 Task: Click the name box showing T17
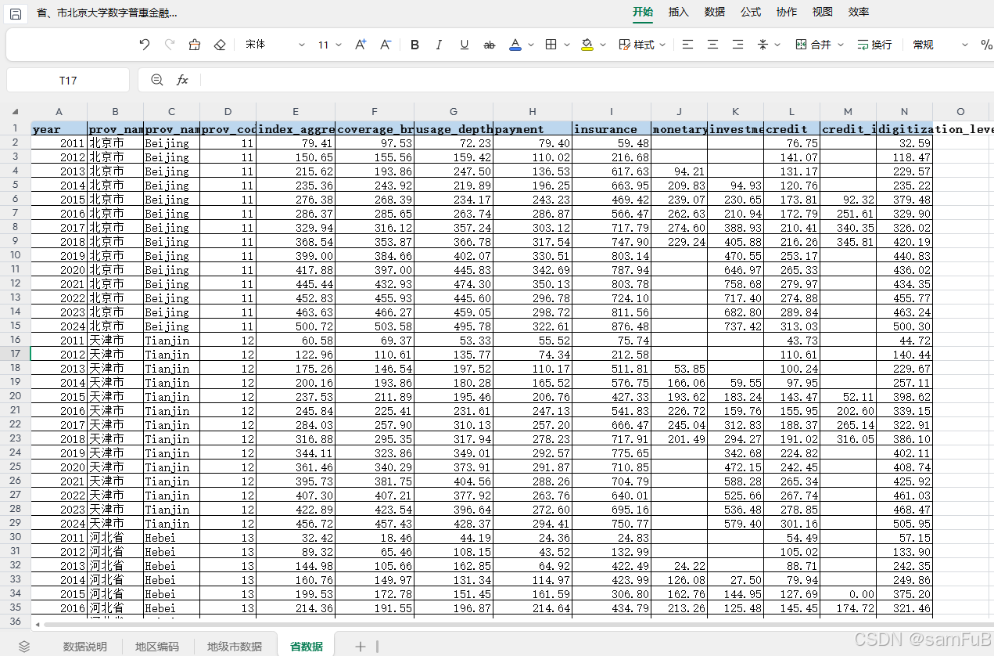(x=68, y=80)
